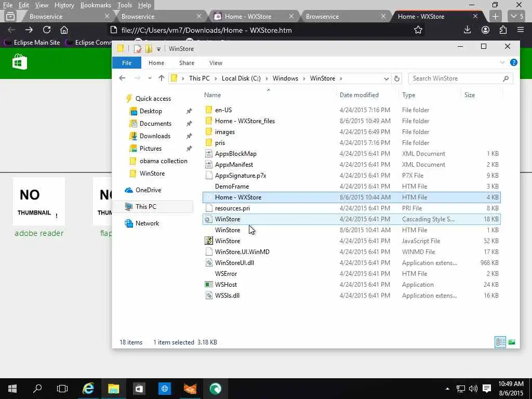The width and height of the screenshot is (532, 399).
Task: Open Explorer Home ribbon tab
Action: [x=156, y=63]
